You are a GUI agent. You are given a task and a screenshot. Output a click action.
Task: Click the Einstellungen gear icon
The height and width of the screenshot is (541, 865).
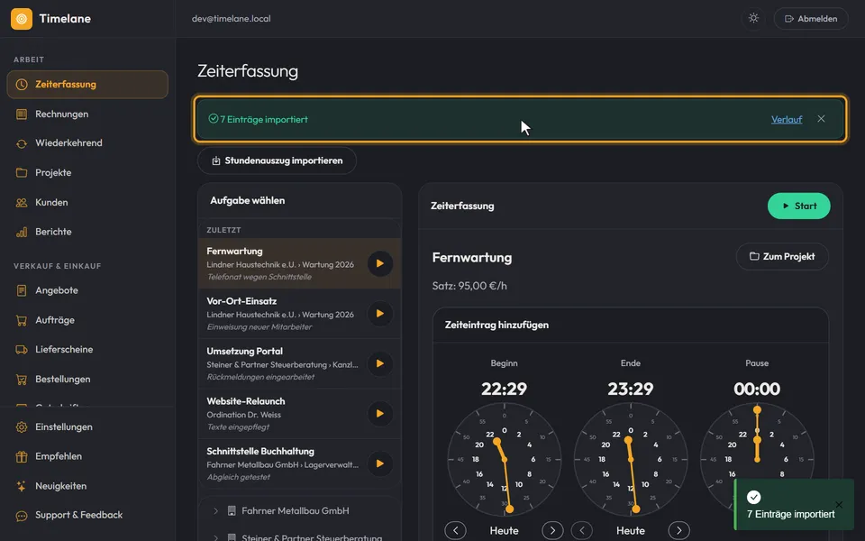22,426
